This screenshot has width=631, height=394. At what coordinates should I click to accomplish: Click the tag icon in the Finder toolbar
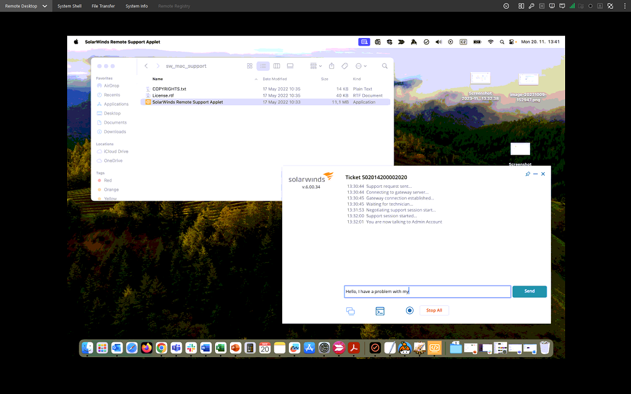point(344,66)
